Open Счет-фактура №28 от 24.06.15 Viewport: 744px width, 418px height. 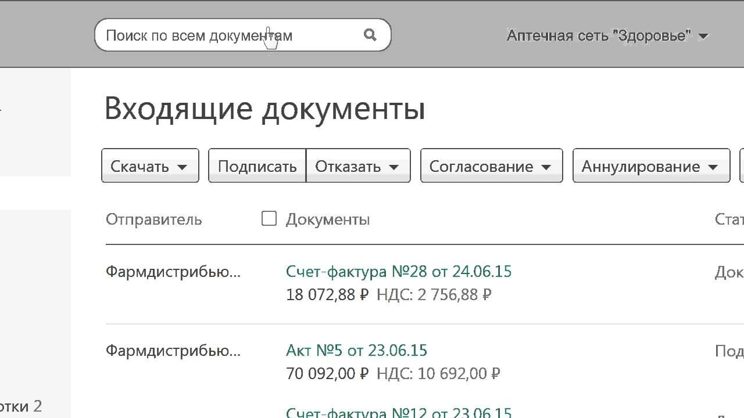pos(399,271)
